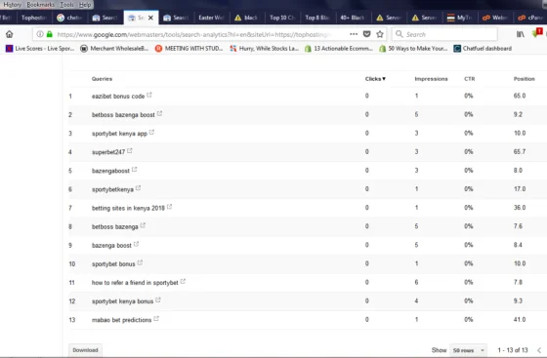Click the Firefox home icon

pos(10,34)
